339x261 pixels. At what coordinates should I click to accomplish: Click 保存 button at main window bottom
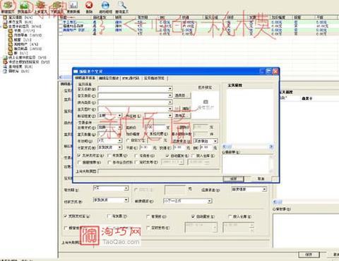[309, 255]
